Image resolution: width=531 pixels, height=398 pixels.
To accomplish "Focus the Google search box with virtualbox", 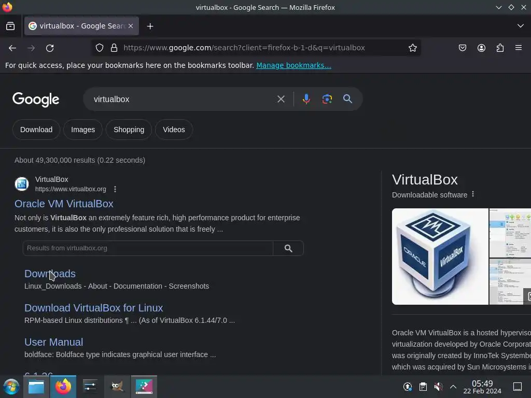I will pos(183,99).
